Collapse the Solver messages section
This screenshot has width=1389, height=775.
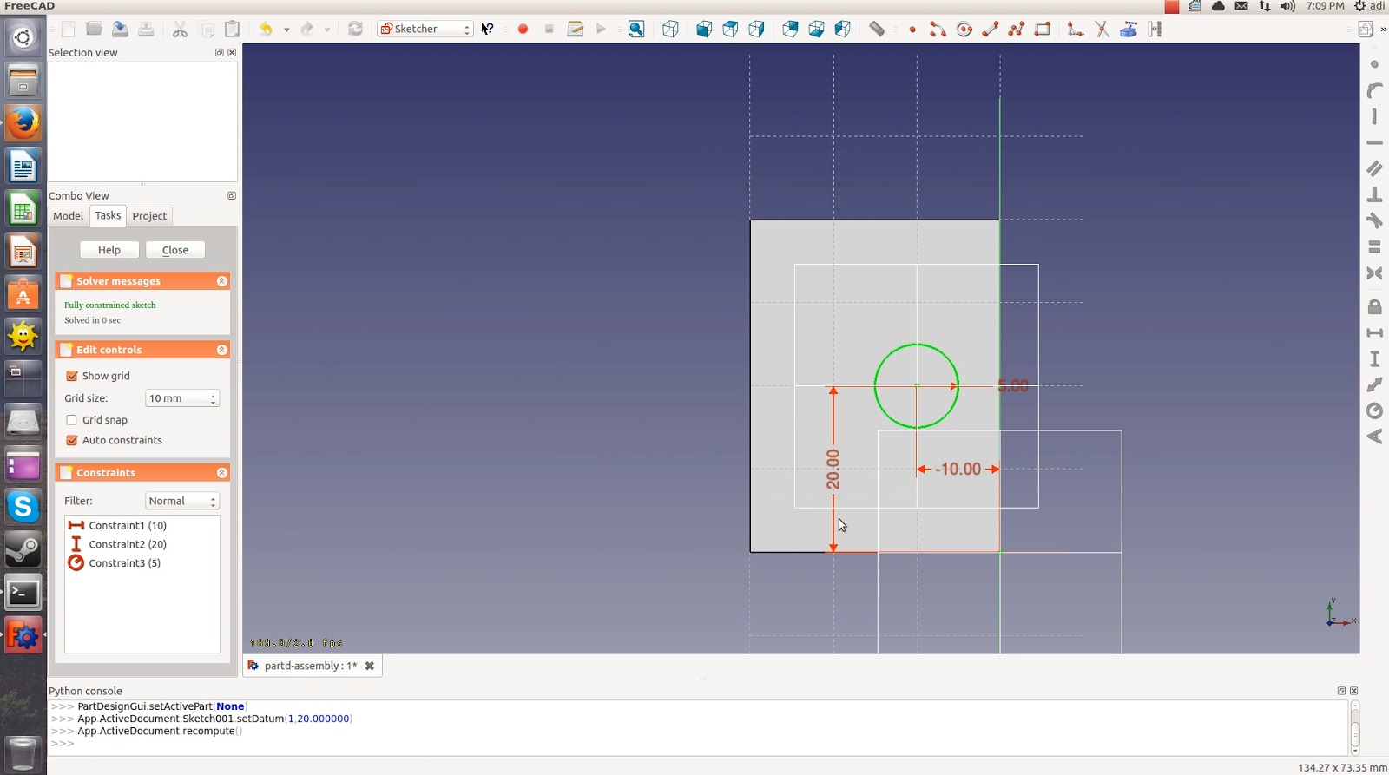pos(222,281)
